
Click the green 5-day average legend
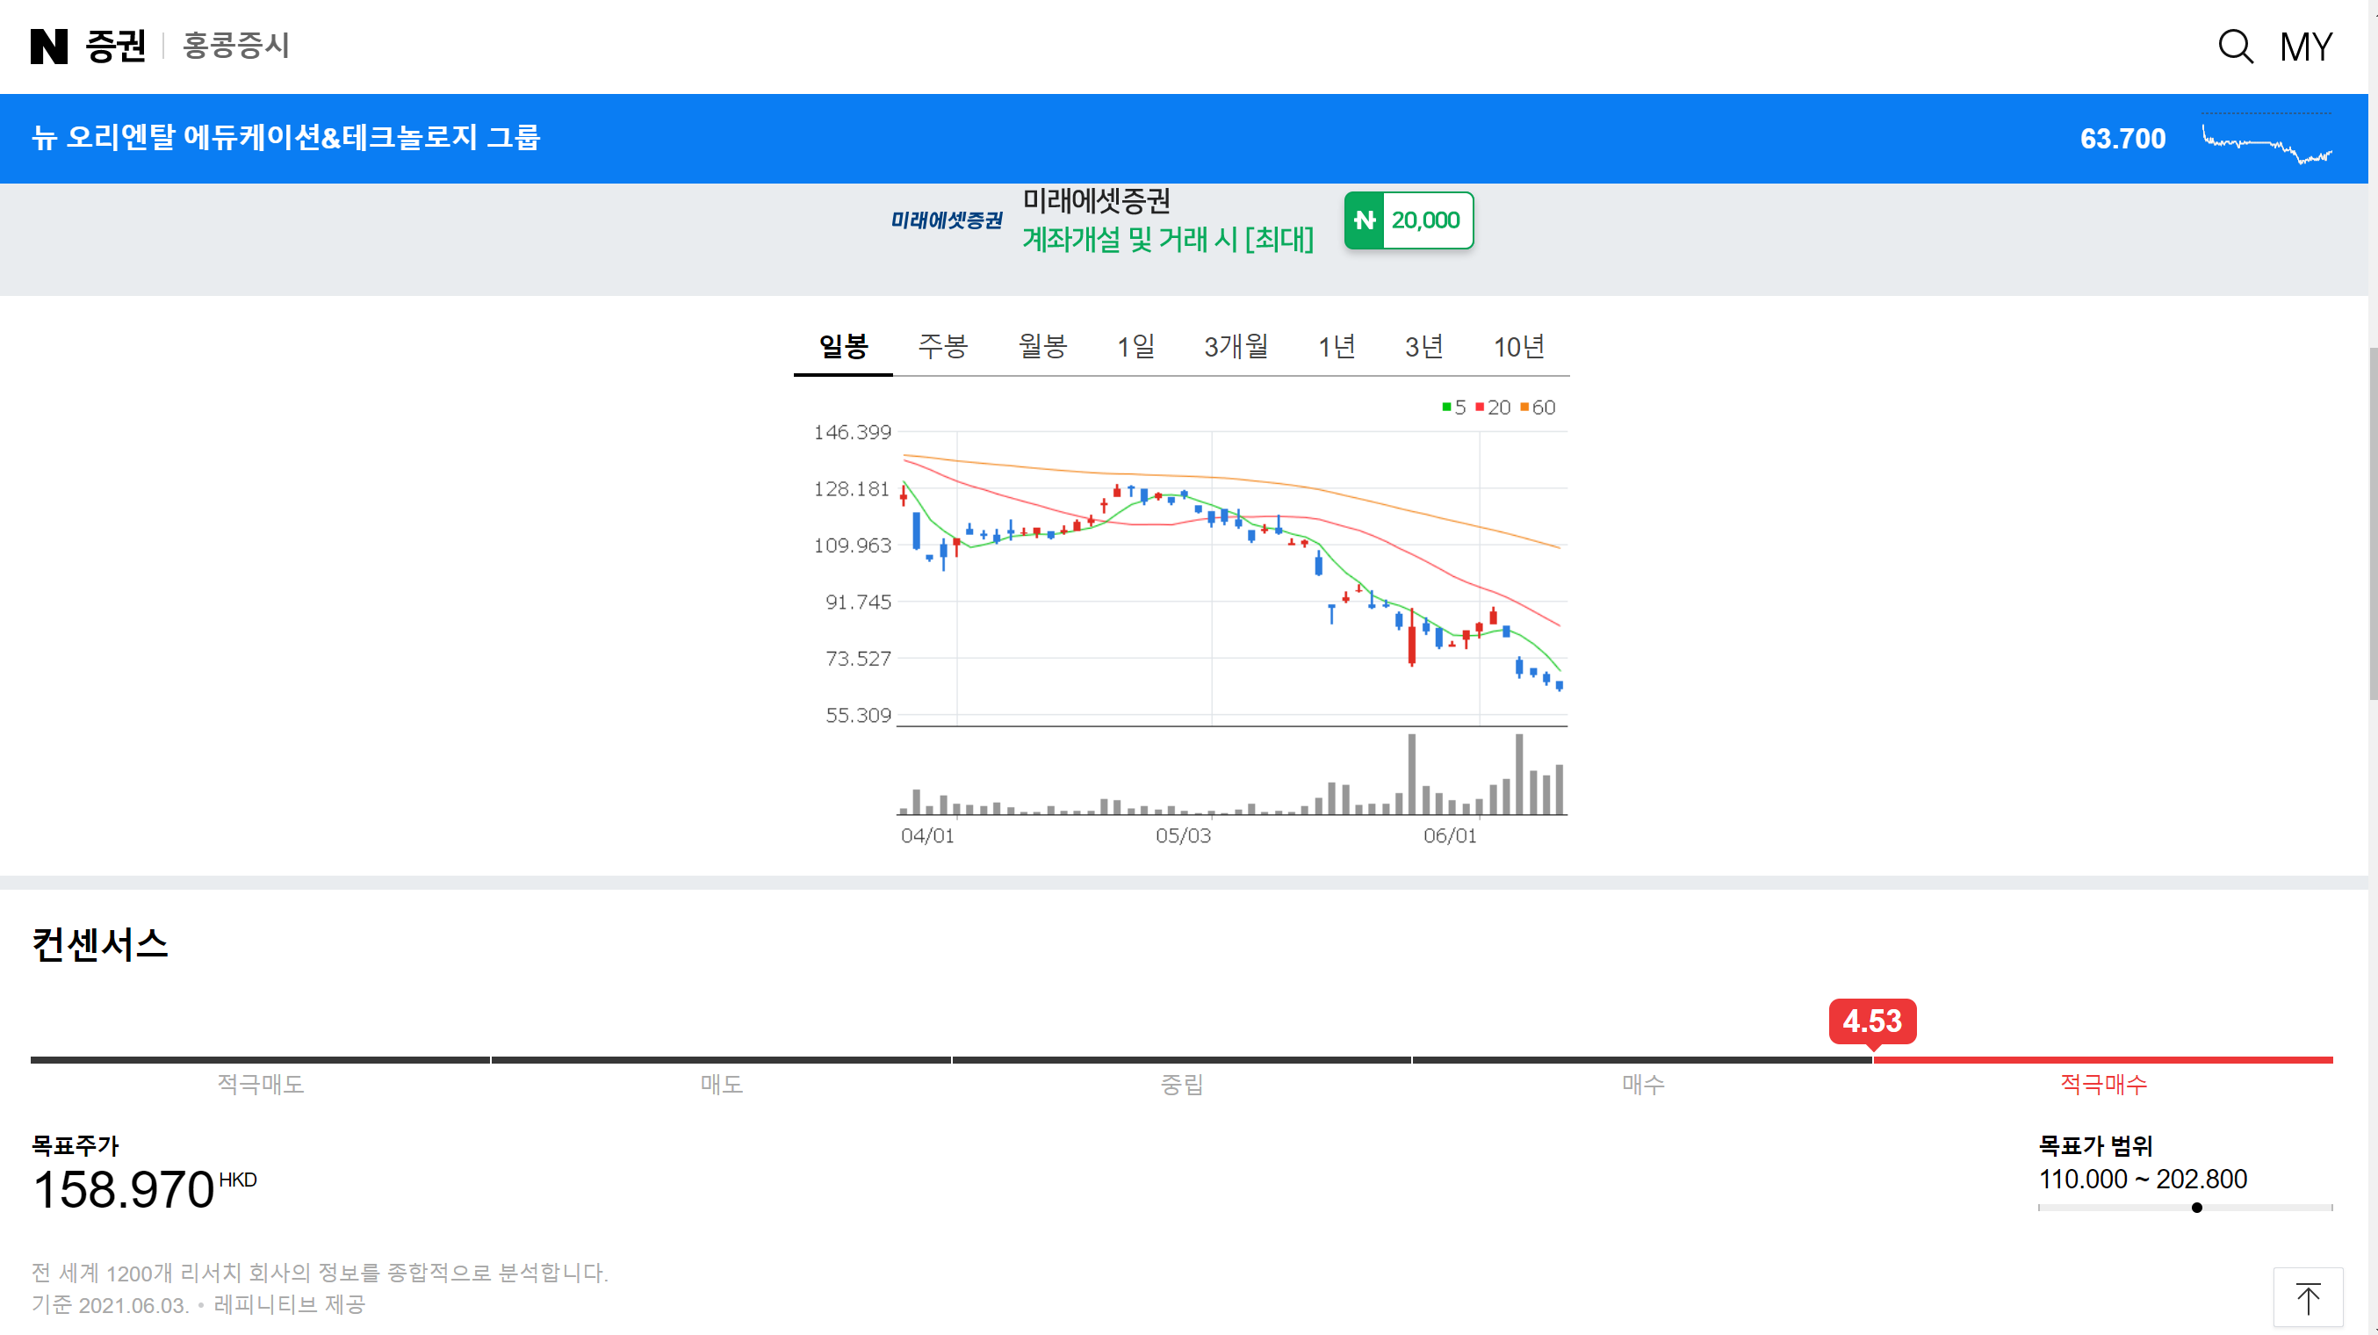(x=1454, y=408)
